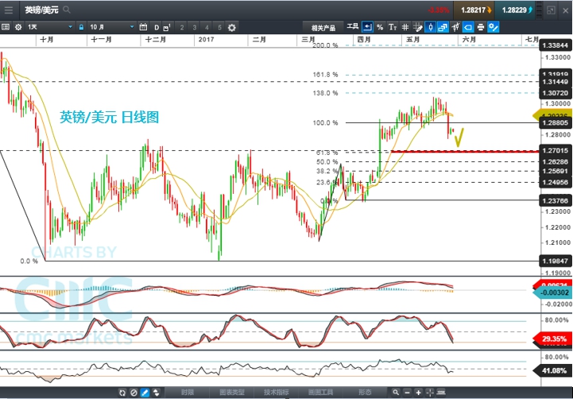The height and width of the screenshot is (399, 573).
Task: Click the 相关产品 button
Action: [x=320, y=27]
